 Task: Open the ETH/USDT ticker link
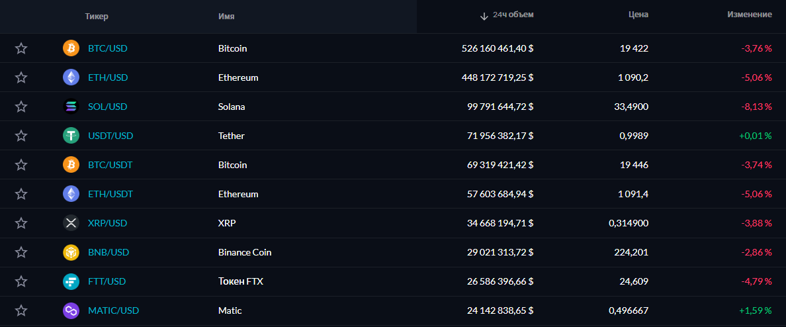(x=110, y=194)
